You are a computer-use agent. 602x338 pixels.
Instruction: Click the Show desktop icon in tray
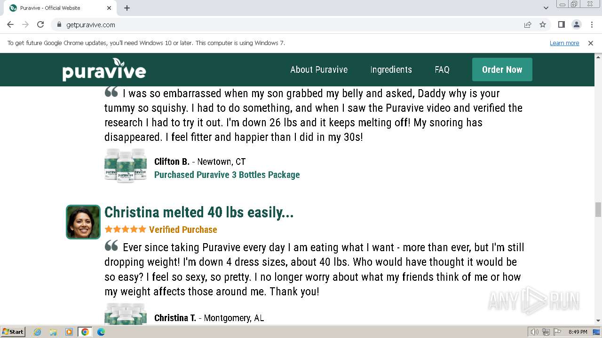click(x=596, y=332)
